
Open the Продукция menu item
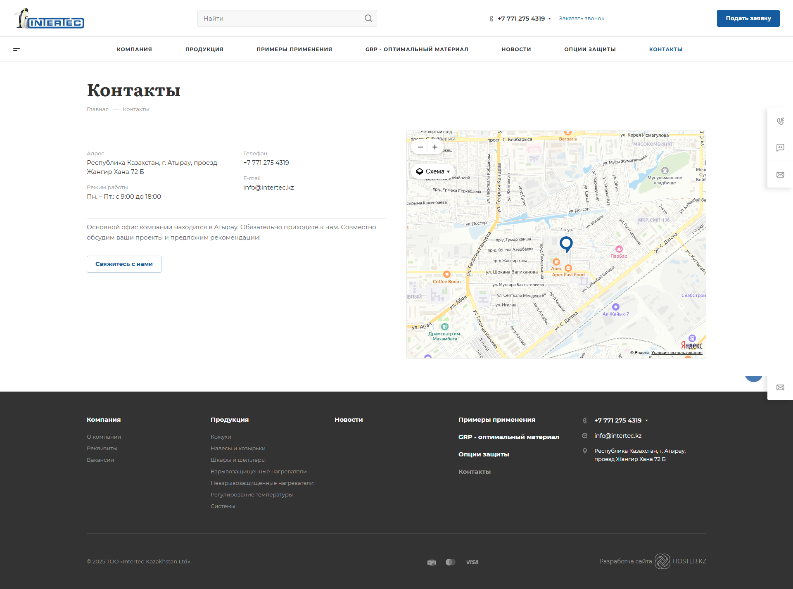click(x=204, y=49)
